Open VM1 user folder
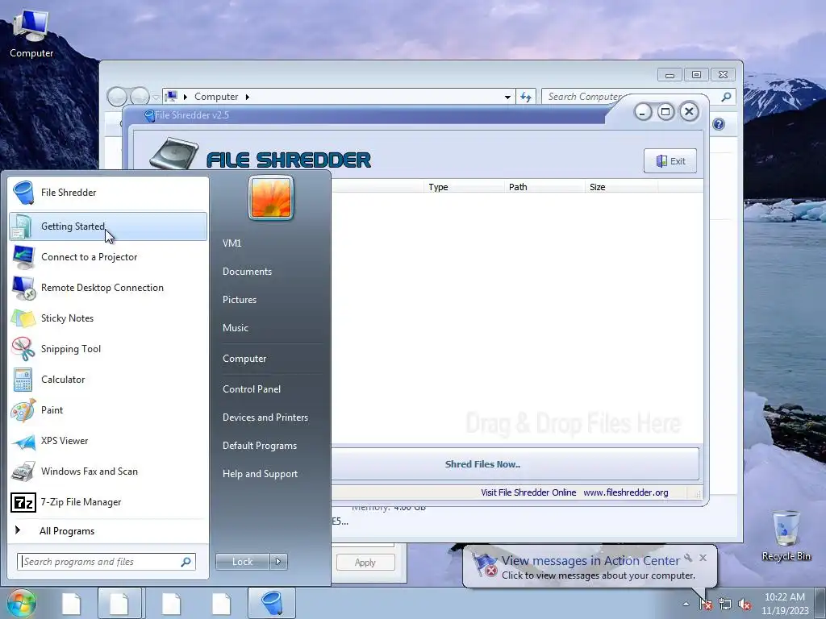 pyautogui.click(x=232, y=243)
